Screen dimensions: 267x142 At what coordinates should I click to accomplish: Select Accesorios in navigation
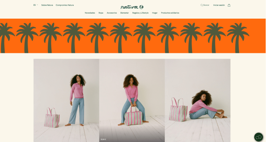112,13
